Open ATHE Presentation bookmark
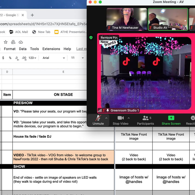The height and width of the screenshot is (195, 195). click(70, 32)
